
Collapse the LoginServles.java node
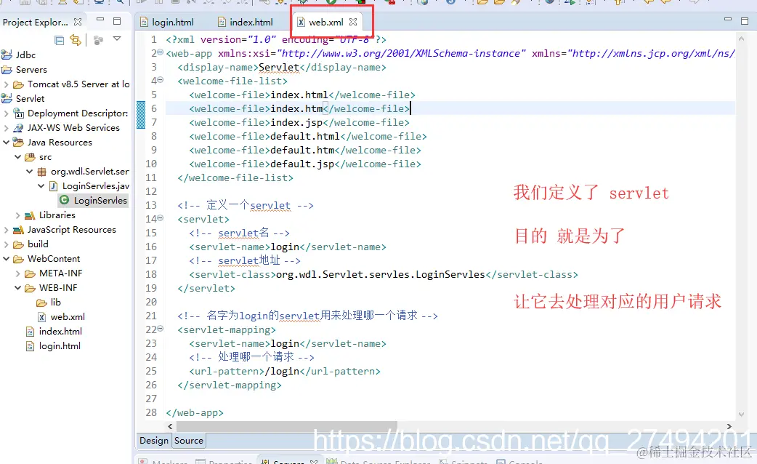click(41, 186)
